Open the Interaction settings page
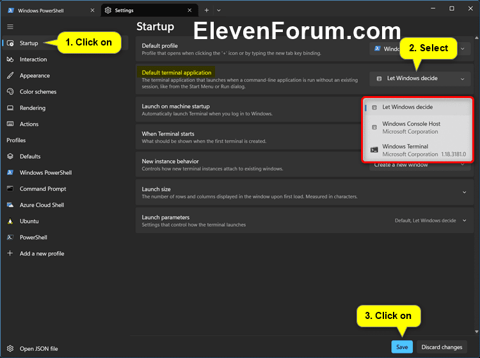480x358 pixels. click(x=65, y=60)
